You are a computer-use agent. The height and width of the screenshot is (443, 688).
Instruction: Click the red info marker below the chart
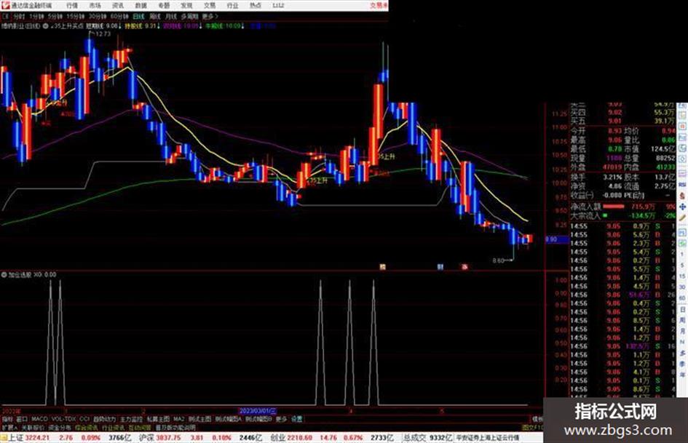point(464,267)
